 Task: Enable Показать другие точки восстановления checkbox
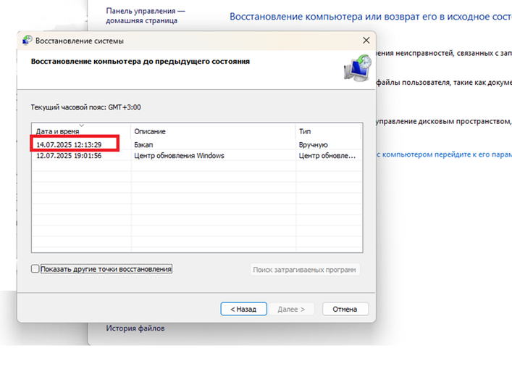click(x=35, y=269)
